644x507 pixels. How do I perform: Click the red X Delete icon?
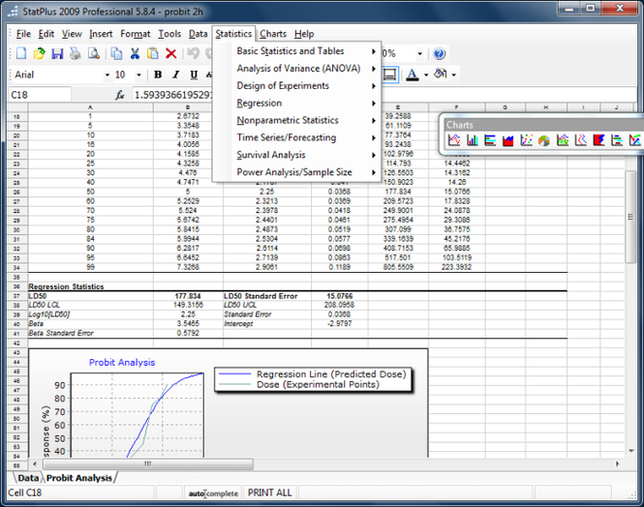click(x=170, y=53)
